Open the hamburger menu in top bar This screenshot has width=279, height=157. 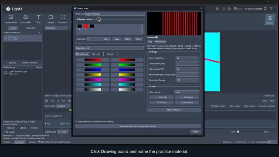pos(271,9)
